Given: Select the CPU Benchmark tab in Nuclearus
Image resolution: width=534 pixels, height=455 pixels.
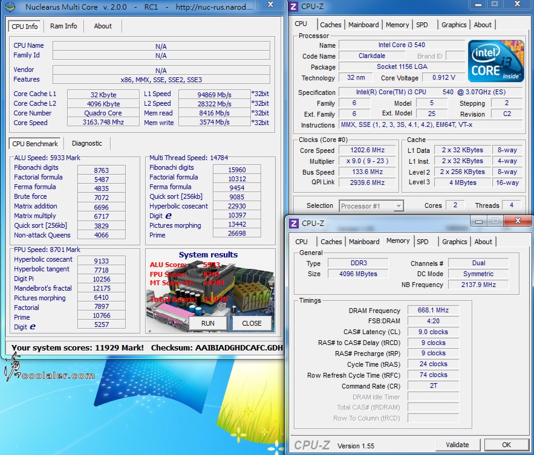Looking at the screenshot, I should coord(35,144).
